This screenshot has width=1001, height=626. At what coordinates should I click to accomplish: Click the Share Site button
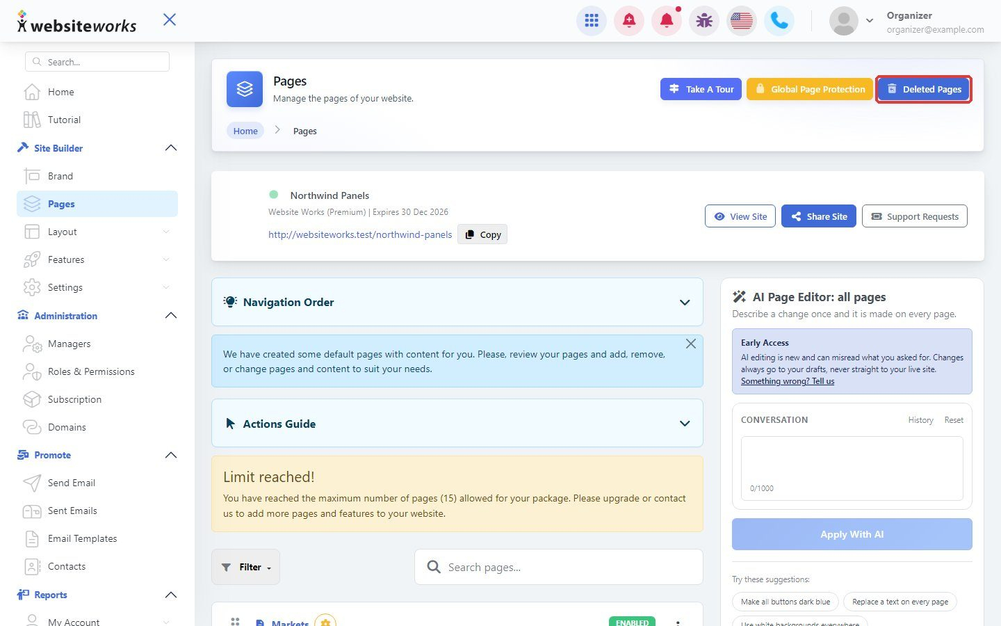[x=819, y=216]
